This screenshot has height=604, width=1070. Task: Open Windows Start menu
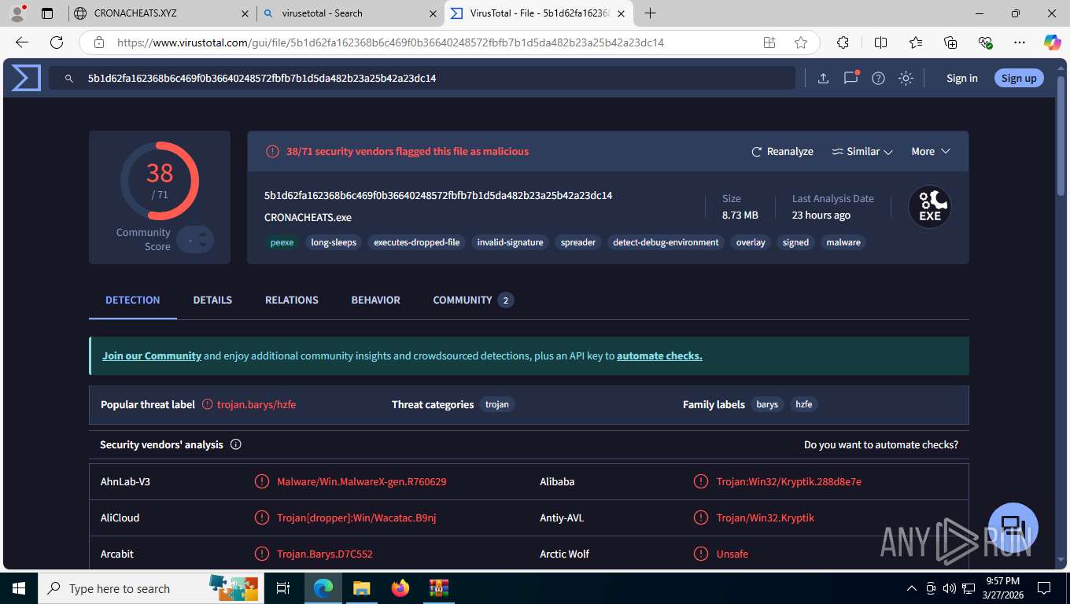click(18, 588)
